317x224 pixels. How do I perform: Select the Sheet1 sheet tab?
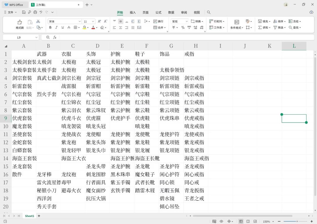pos(30,216)
